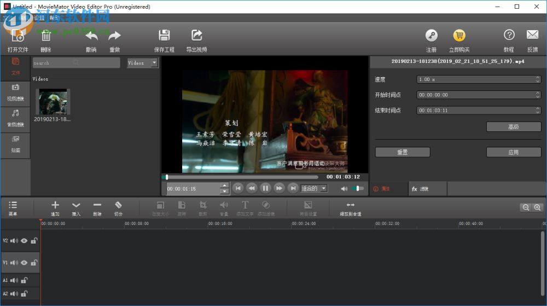Click the timeline Volume (音量) speaker tool

click(224, 205)
